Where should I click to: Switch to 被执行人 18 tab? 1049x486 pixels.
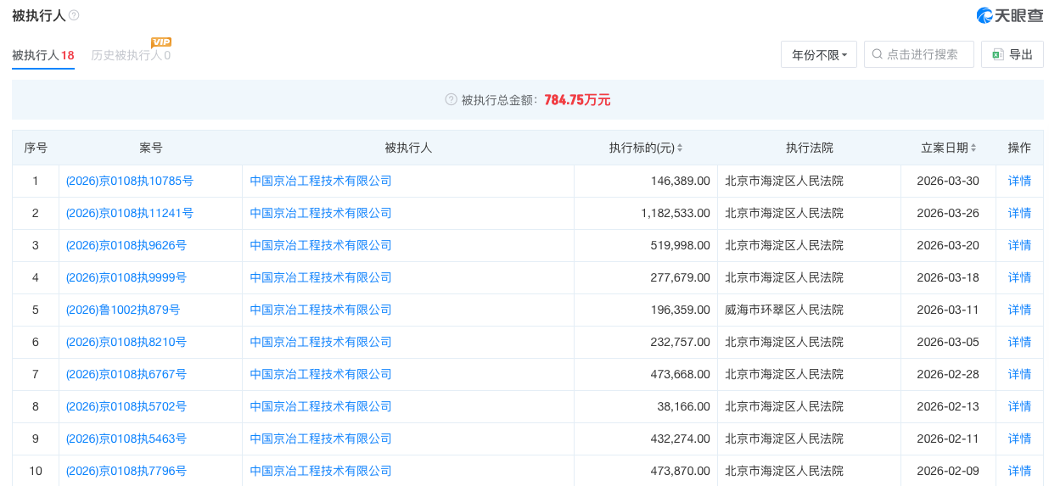pyautogui.click(x=42, y=55)
